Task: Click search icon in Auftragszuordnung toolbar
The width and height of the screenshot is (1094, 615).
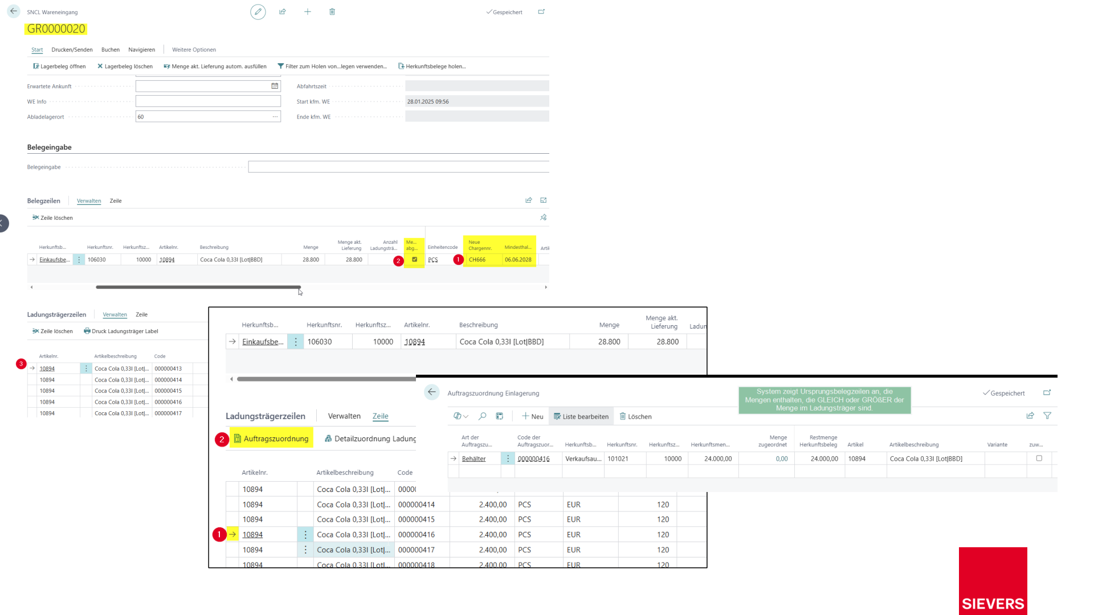Action: click(x=483, y=416)
